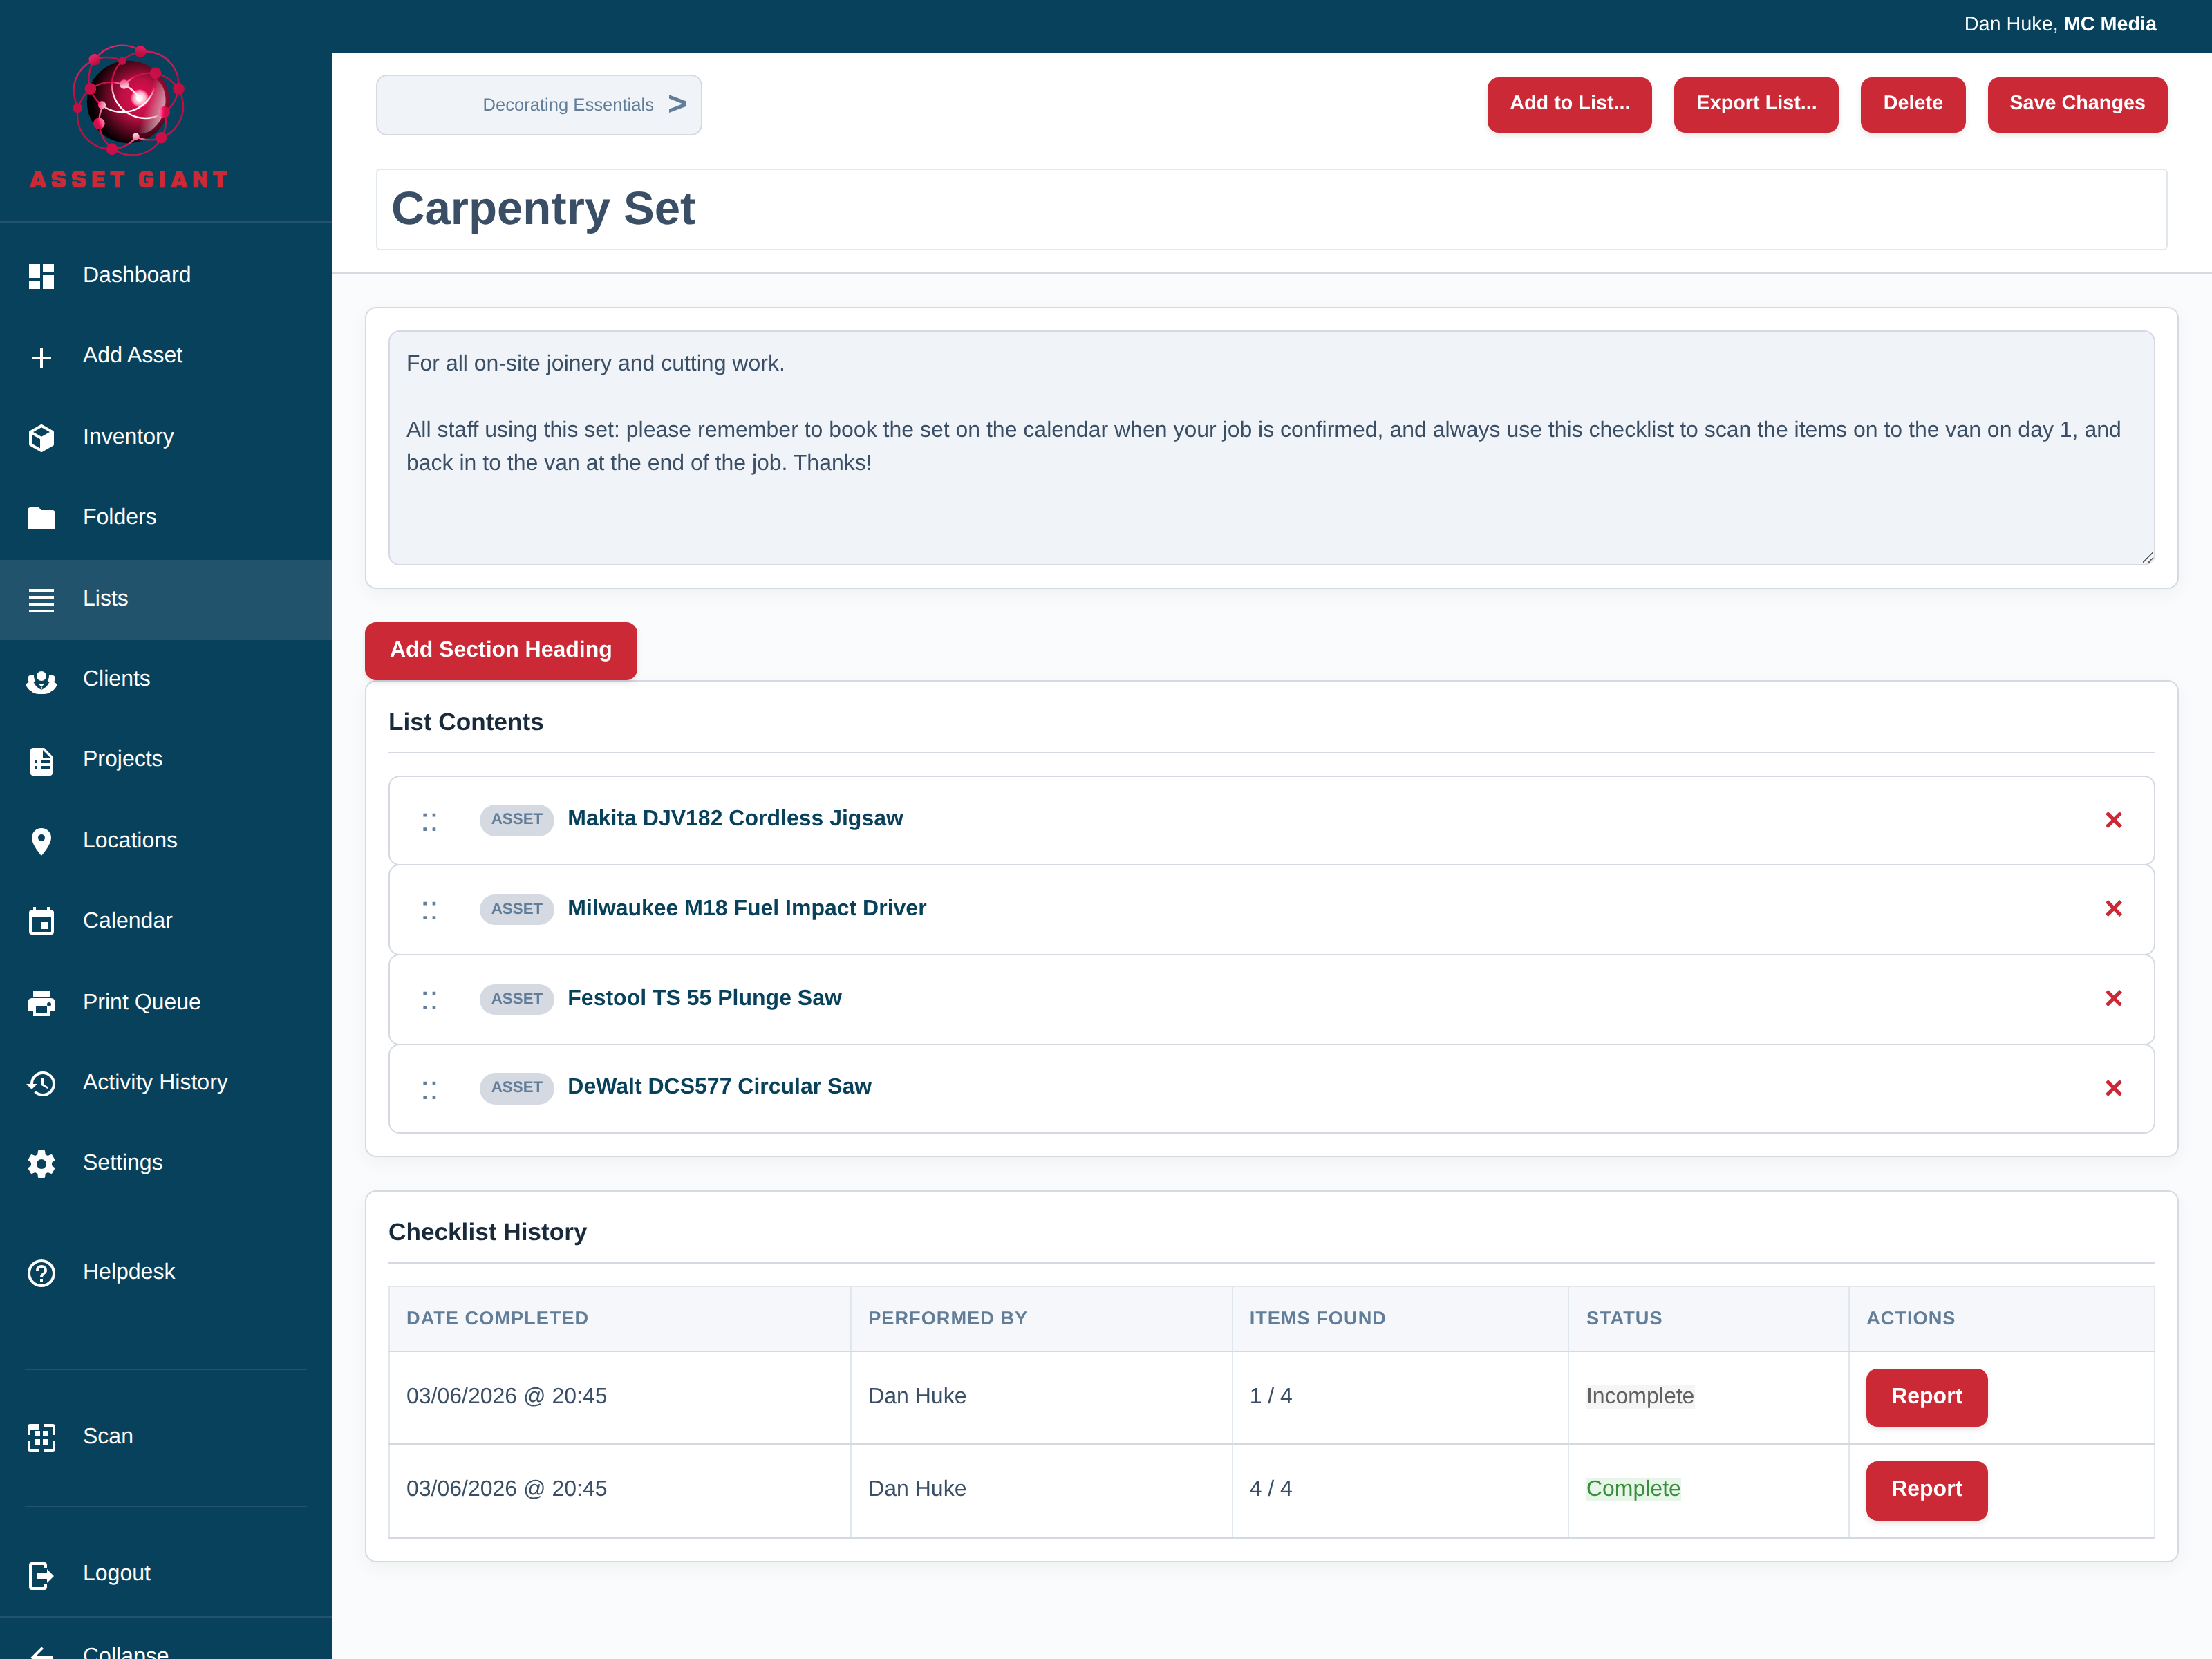This screenshot has width=2212, height=1659.
Task: Click the Asset Giant logo
Action: click(x=129, y=117)
